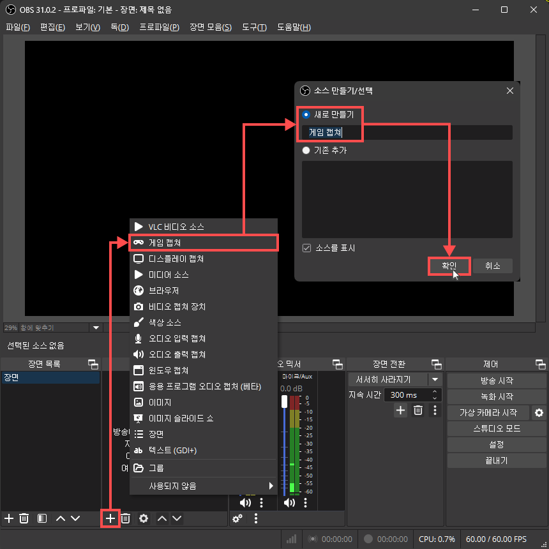Screen dimensions: 549x549
Task: Start streaming with 방송 시작
Action: 497,380
